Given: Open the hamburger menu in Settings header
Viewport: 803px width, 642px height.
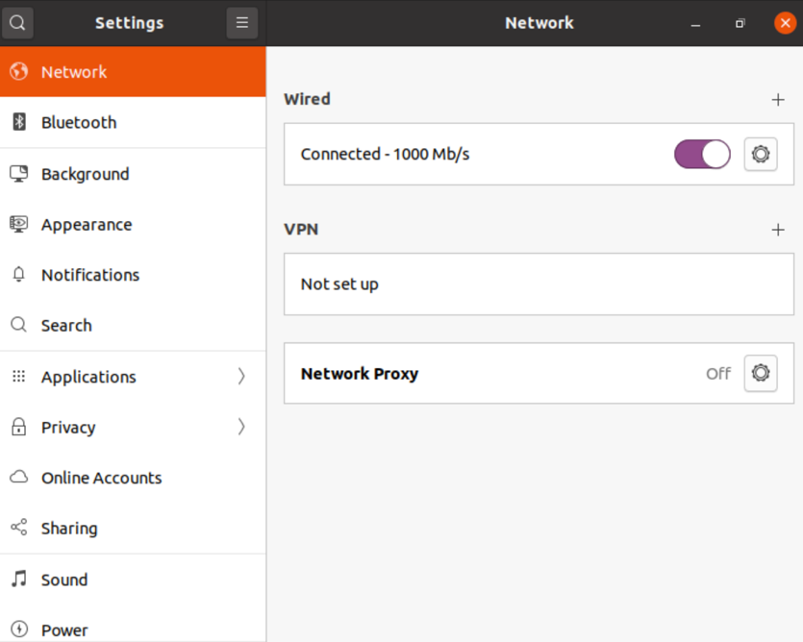Looking at the screenshot, I should coord(241,23).
